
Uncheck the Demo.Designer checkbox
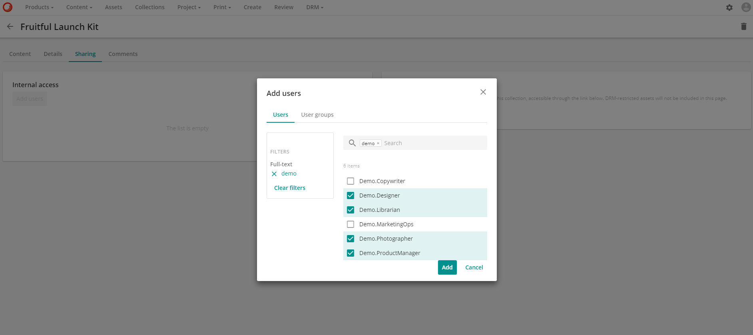coord(351,195)
